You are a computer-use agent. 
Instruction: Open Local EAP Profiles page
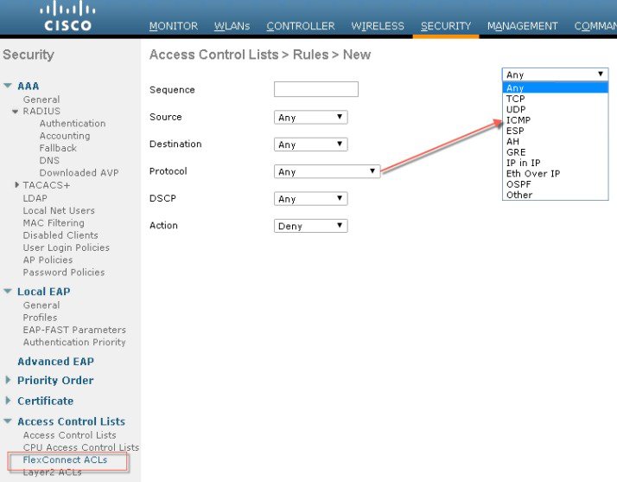(x=40, y=318)
